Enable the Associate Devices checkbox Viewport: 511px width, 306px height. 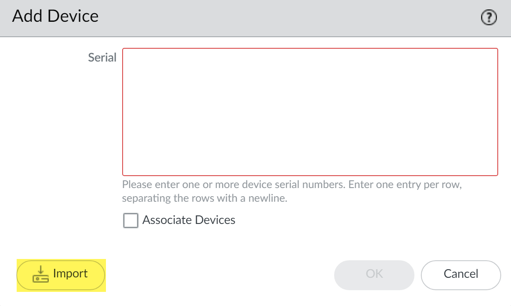pos(131,221)
